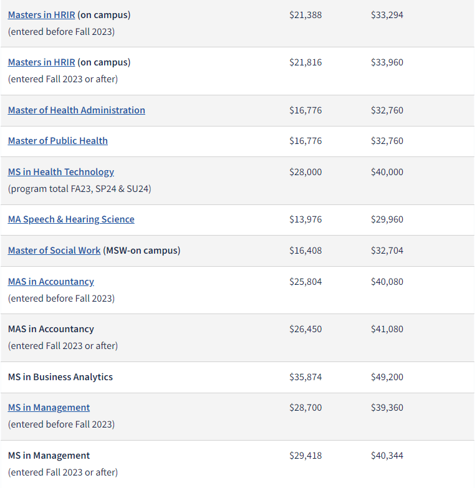
Task: Open Master of Social Work link
Action: point(54,251)
